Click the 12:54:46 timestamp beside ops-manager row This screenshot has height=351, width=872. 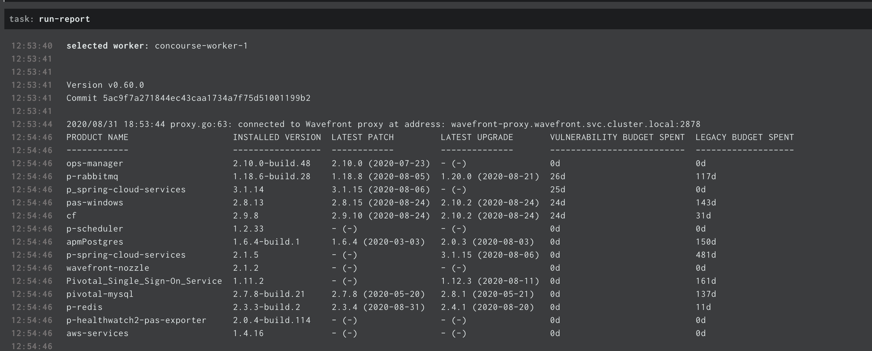coord(31,163)
